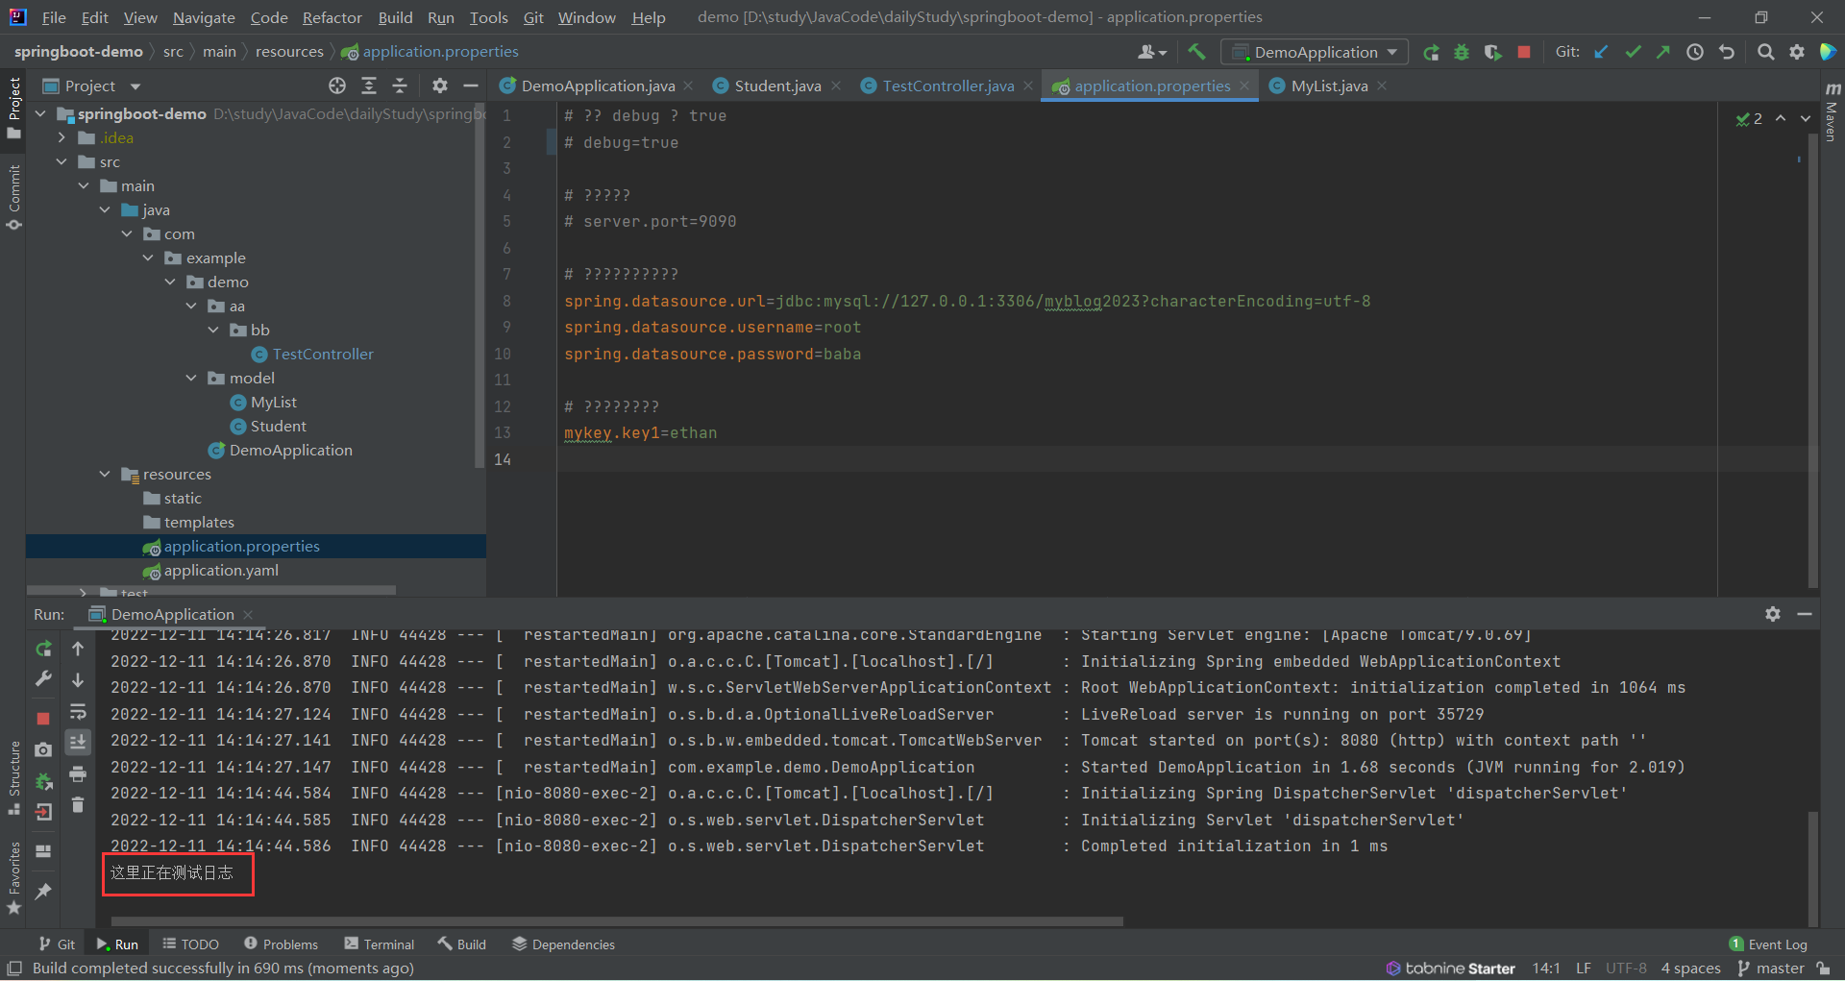Click Git push arrow icon

tap(1663, 52)
